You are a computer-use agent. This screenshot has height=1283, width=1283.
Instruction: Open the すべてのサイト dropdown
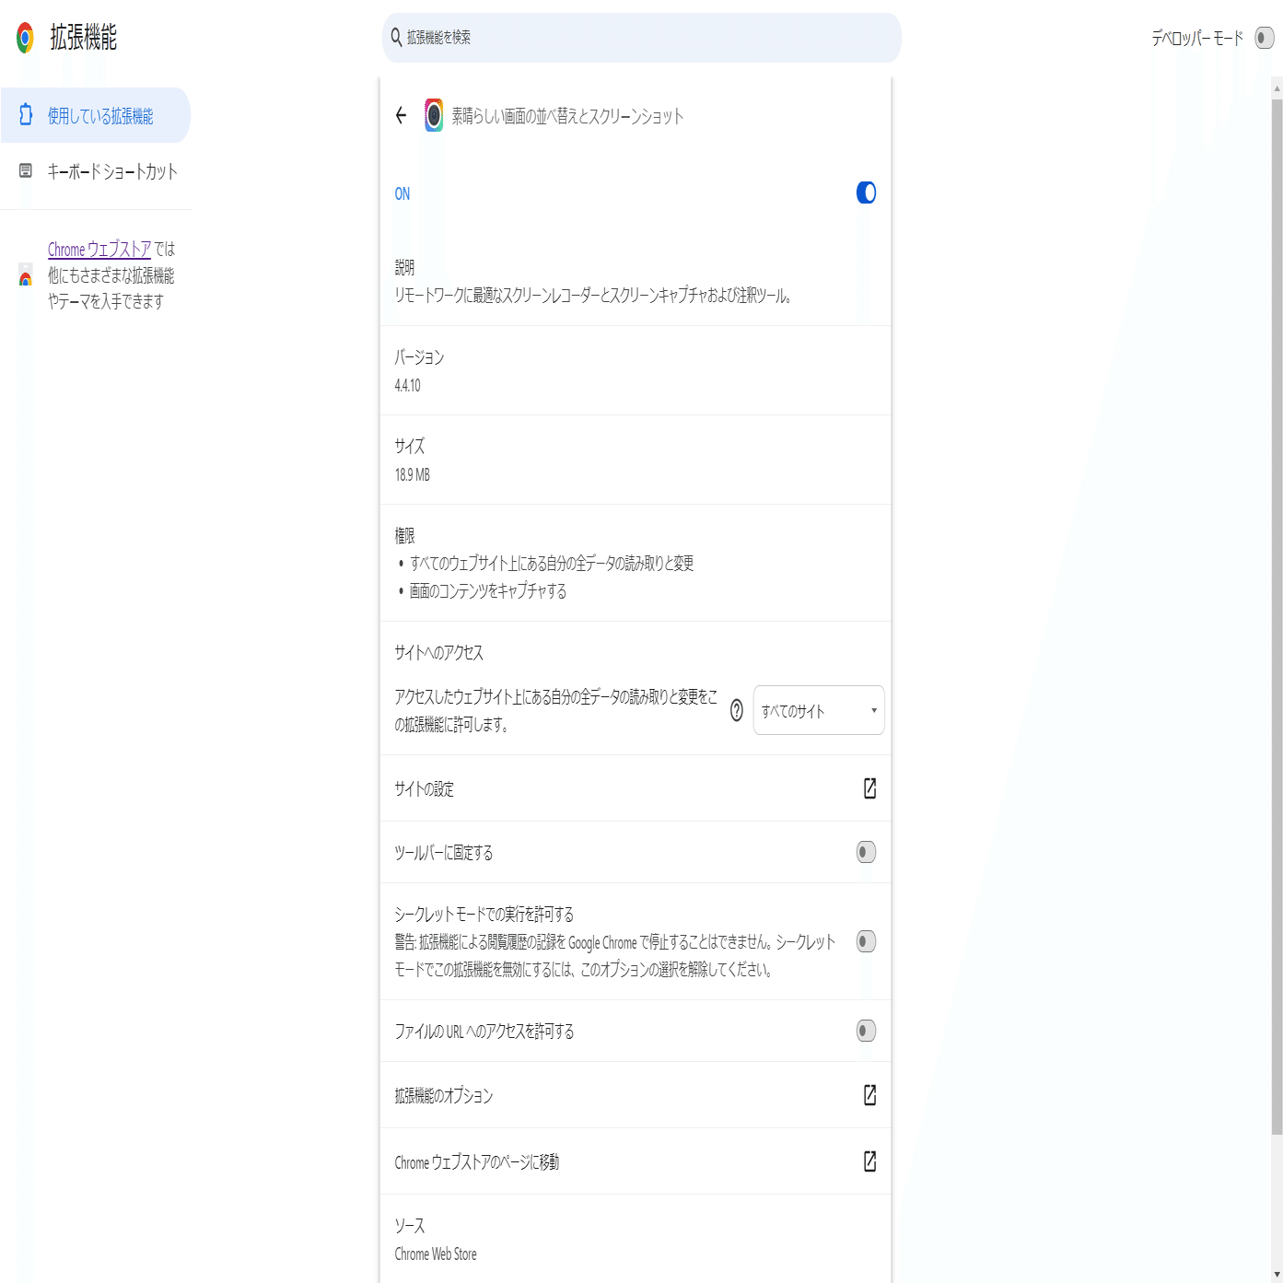coord(819,710)
